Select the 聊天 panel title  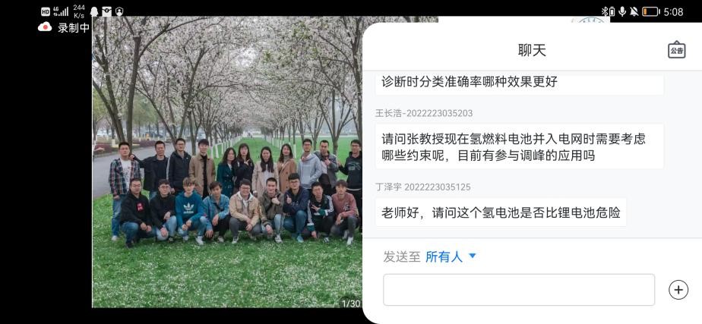532,50
